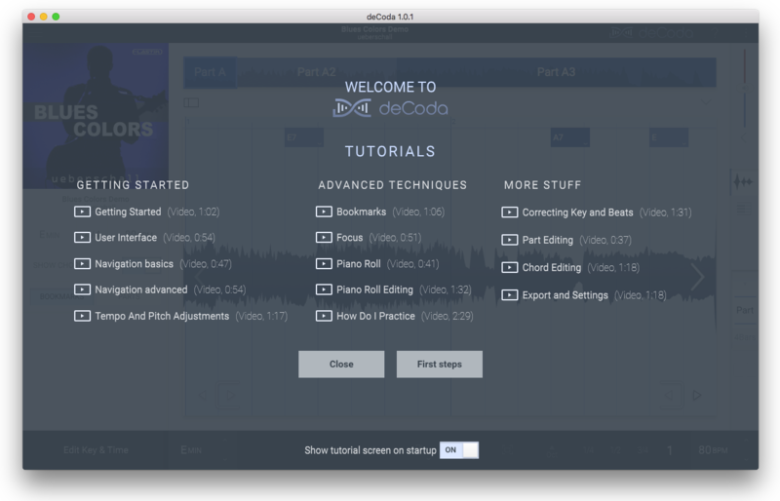
Task: Play the Getting Started video icon
Action: pyautogui.click(x=82, y=212)
